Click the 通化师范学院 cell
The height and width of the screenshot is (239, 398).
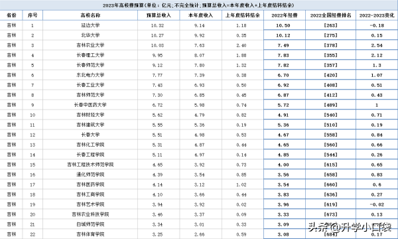tap(90, 175)
